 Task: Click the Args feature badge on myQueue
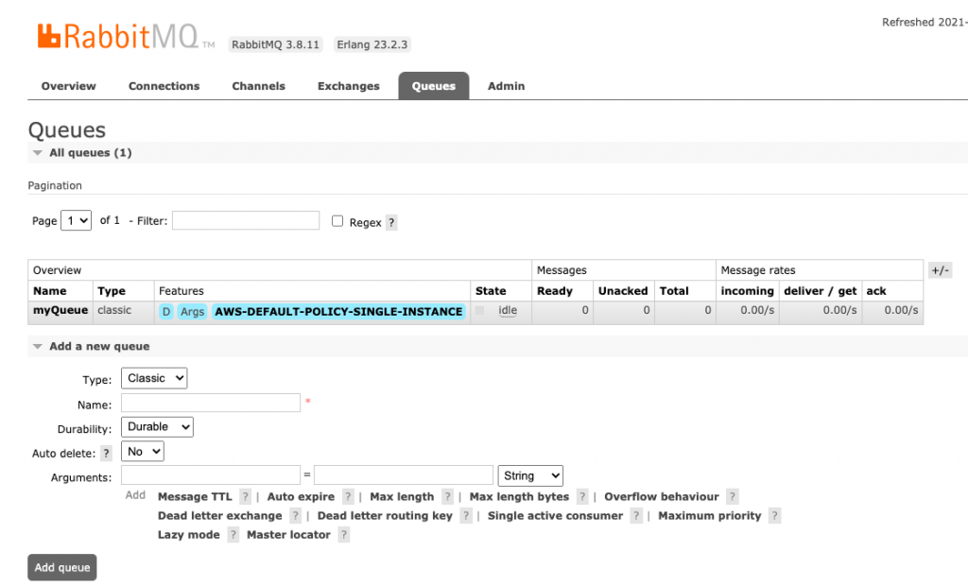[192, 312]
